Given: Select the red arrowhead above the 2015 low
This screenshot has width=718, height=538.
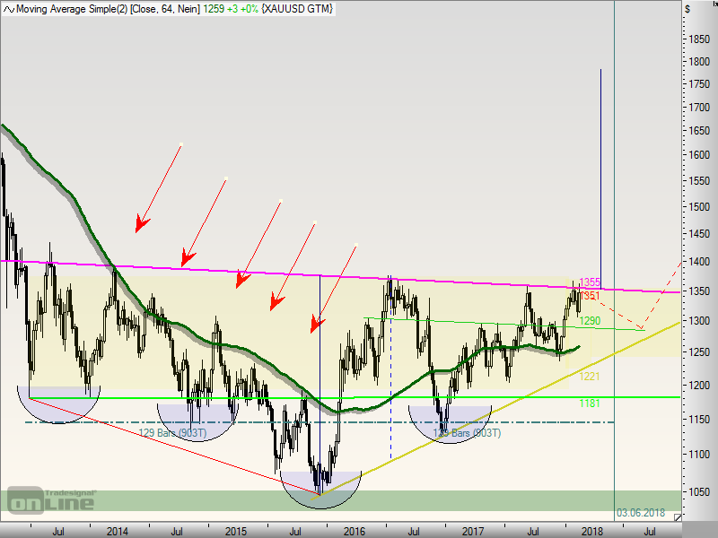Looking at the screenshot, I should tap(316, 325).
